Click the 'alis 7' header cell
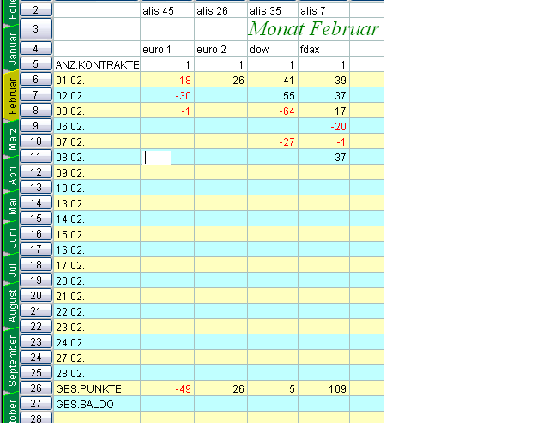549x439 pixels. click(324, 10)
